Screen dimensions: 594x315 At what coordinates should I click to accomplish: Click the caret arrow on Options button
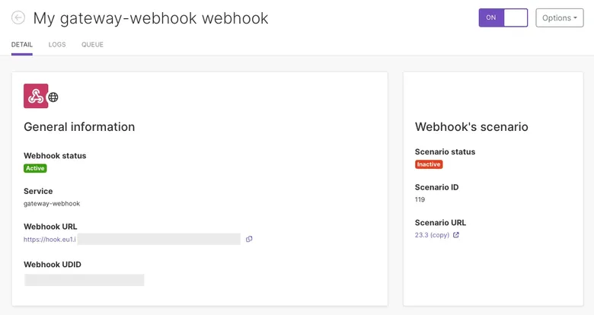576,17
